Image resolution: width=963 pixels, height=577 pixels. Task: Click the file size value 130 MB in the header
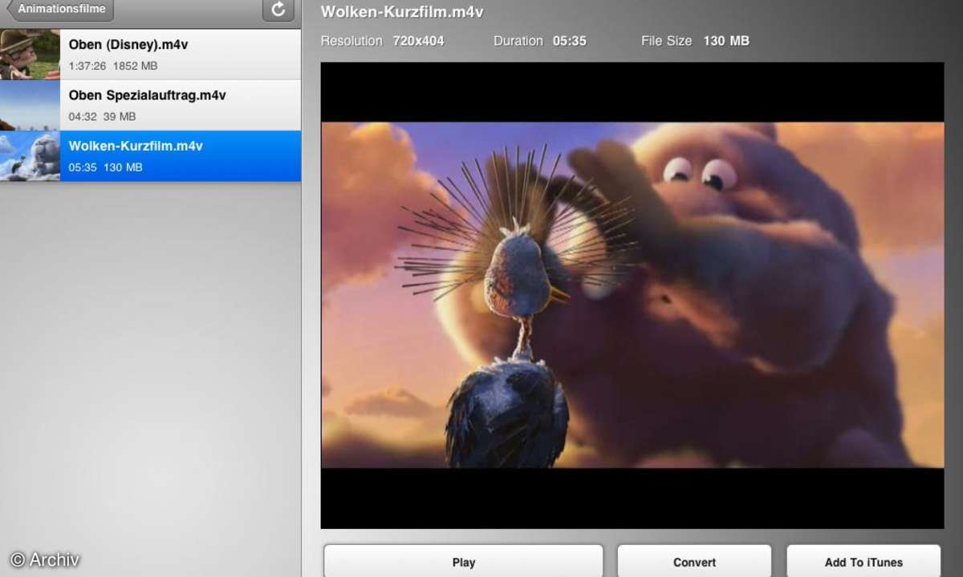click(x=726, y=41)
